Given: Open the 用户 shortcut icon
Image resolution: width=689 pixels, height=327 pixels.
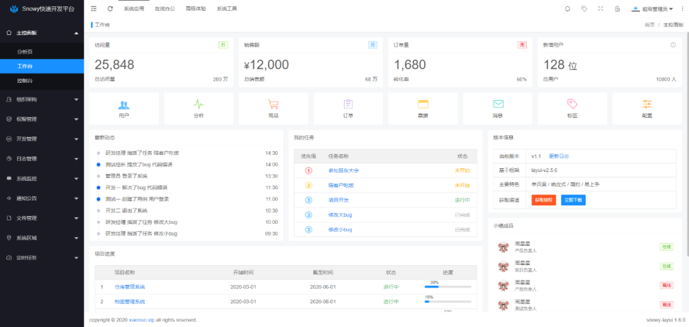Looking at the screenshot, I should pos(124,108).
